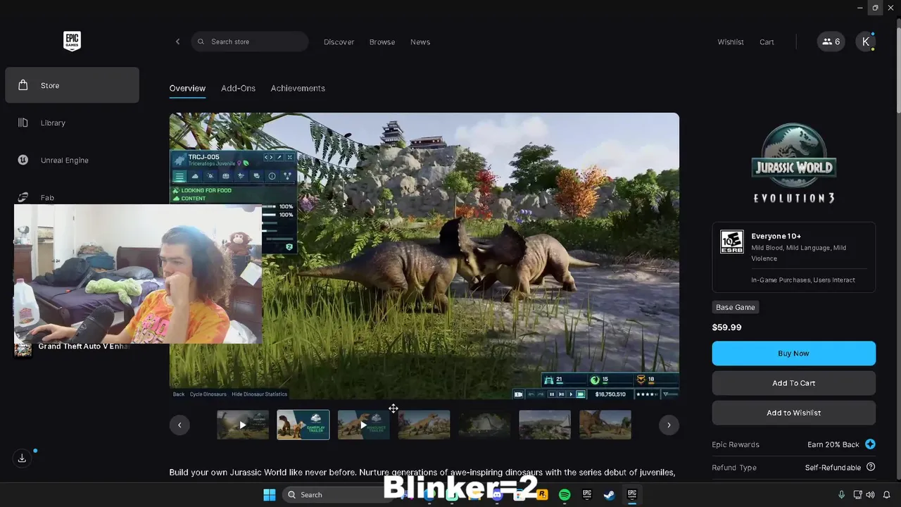Select the sixth carousel thumbnail
This screenshot has width=901, height=507.
[x=545, y=425]
